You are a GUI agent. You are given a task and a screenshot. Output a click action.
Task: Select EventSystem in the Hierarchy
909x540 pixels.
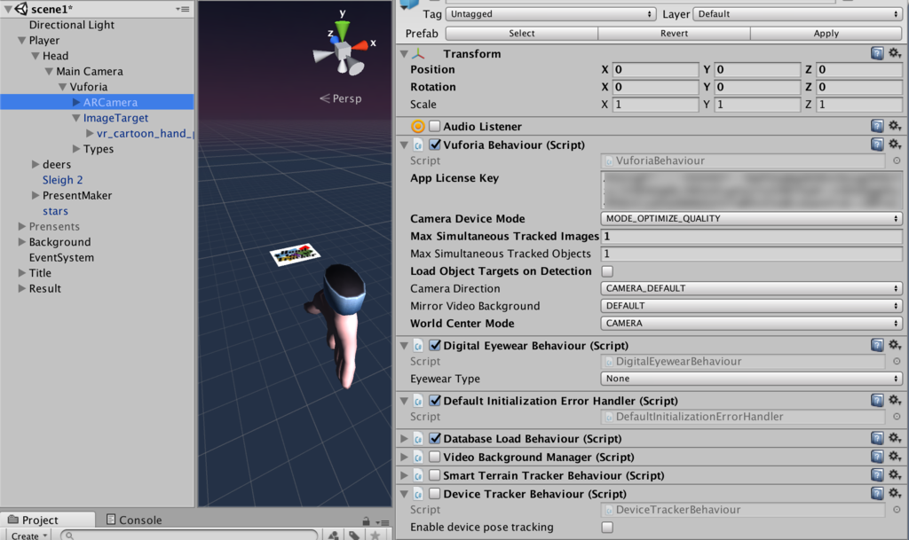(x=61, y=257)
